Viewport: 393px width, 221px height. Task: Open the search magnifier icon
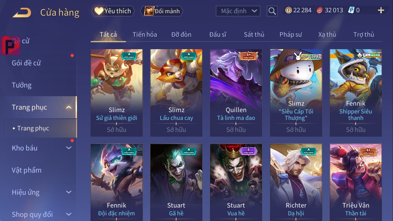pyautogui.click(x=272, y=11)
